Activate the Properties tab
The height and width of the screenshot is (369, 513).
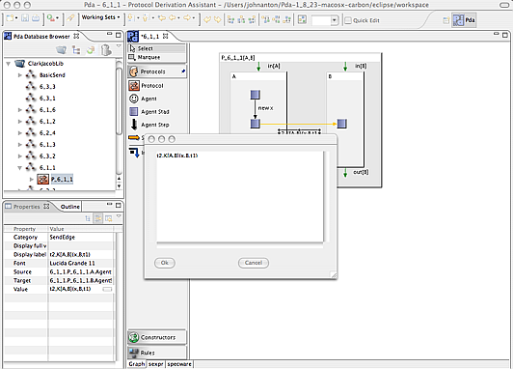click(27, 207)
